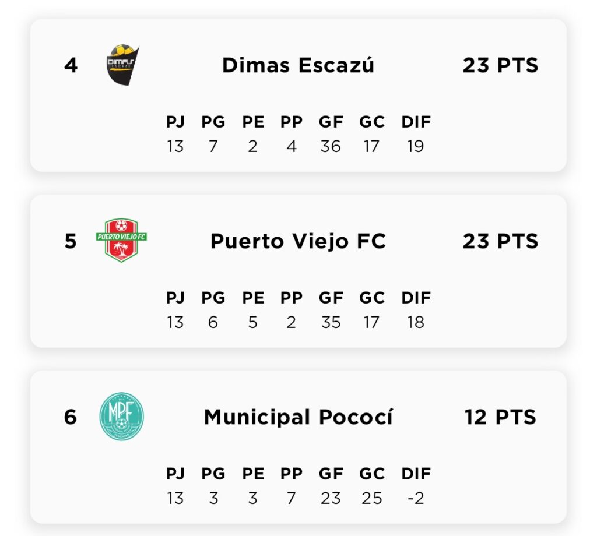Click Dimas Escazú's 23 PTS total
597x536 pixels.
pos(500,65)
